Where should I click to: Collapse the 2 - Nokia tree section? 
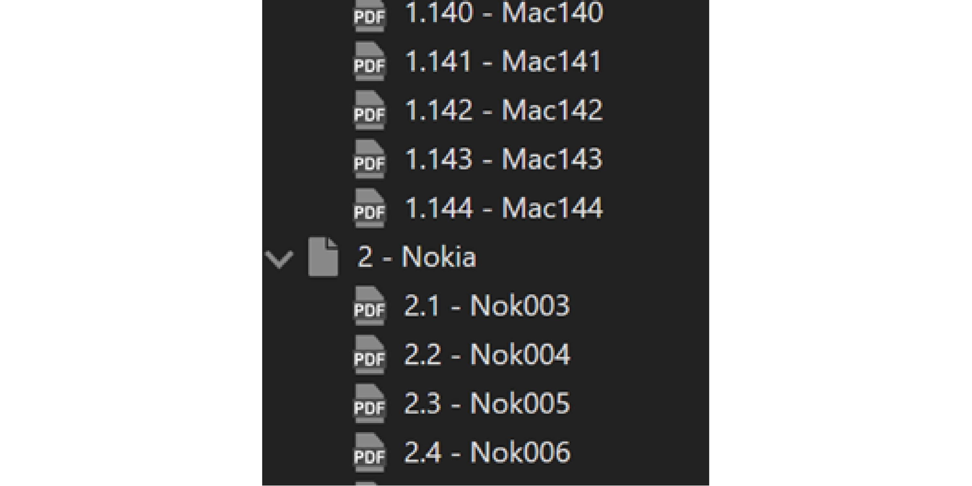279,258
